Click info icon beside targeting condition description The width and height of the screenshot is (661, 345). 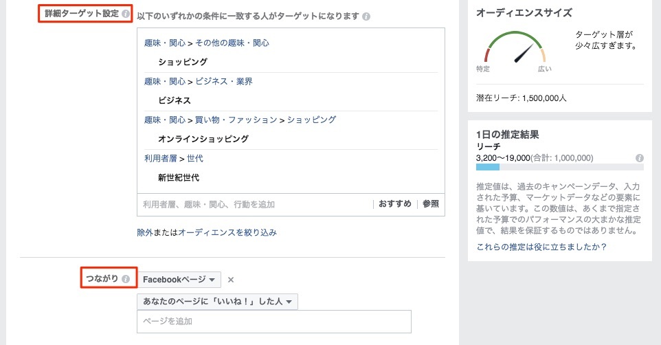point(366,16)
